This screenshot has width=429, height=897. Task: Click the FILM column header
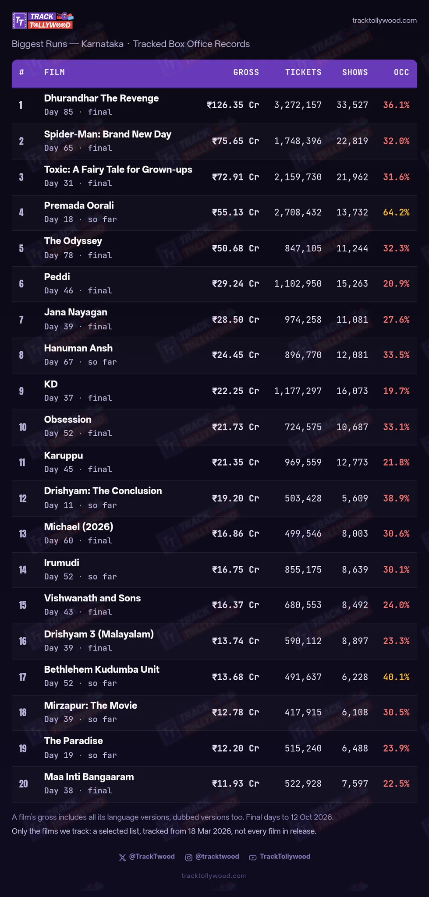point(54,72)
